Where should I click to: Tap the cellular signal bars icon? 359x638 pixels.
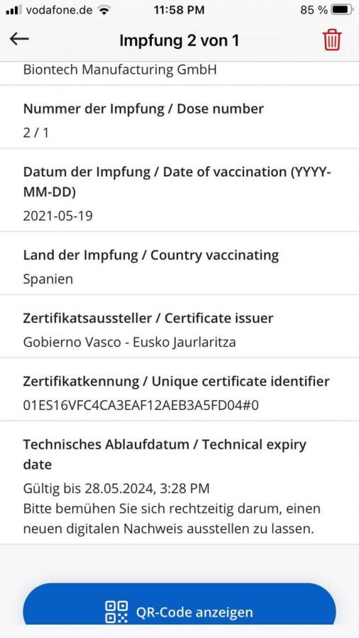pyautogui.click(x=14, y=10)
